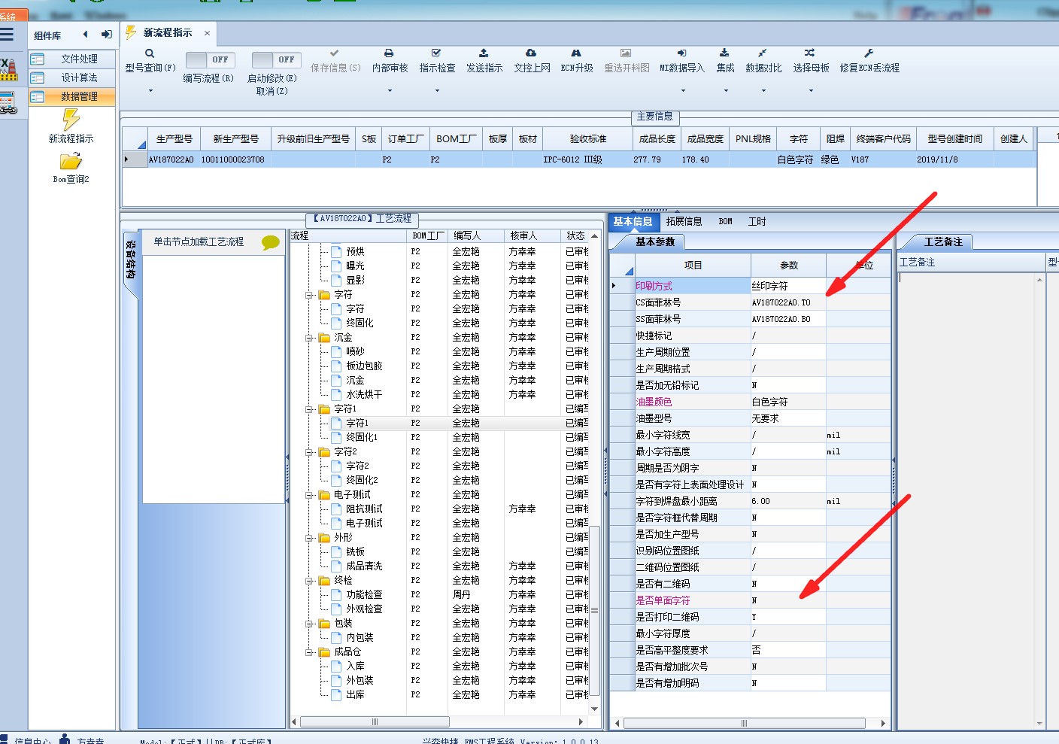Open dropdown arrow under 集成
The image size is (1059, 744).
pyautogui.click(x=726, y=91)
